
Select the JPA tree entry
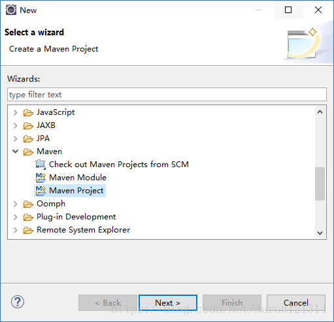point(43,138)
